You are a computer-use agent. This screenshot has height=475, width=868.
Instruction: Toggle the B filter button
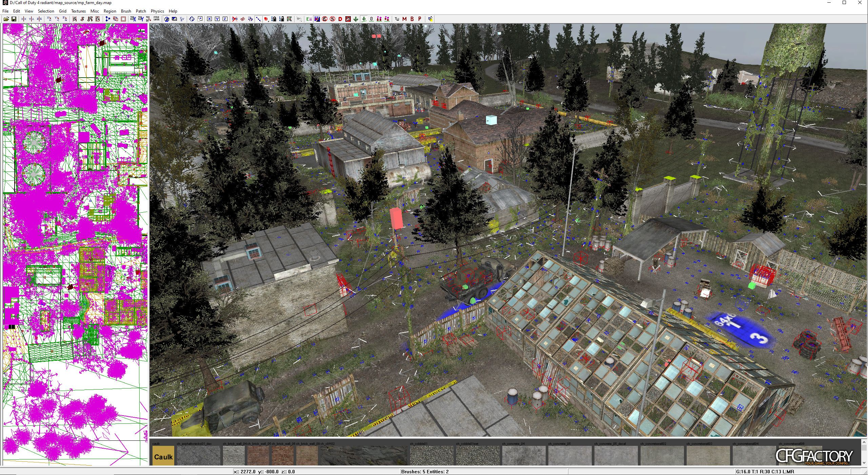(412, 19)
